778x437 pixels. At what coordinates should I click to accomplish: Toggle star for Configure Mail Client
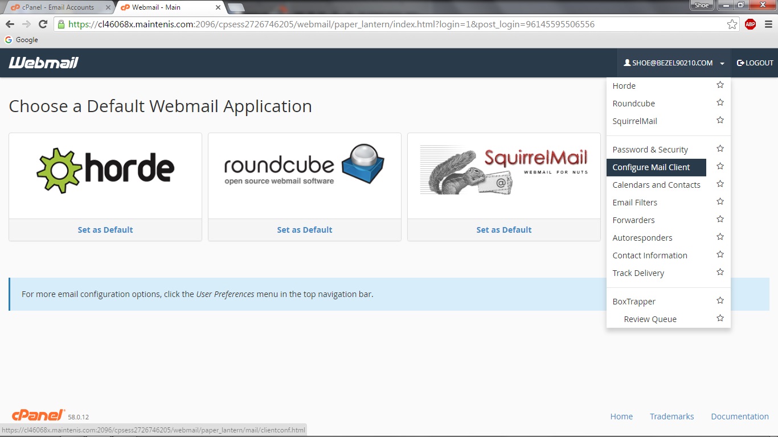pyautogui.click(x=720, y=166)
